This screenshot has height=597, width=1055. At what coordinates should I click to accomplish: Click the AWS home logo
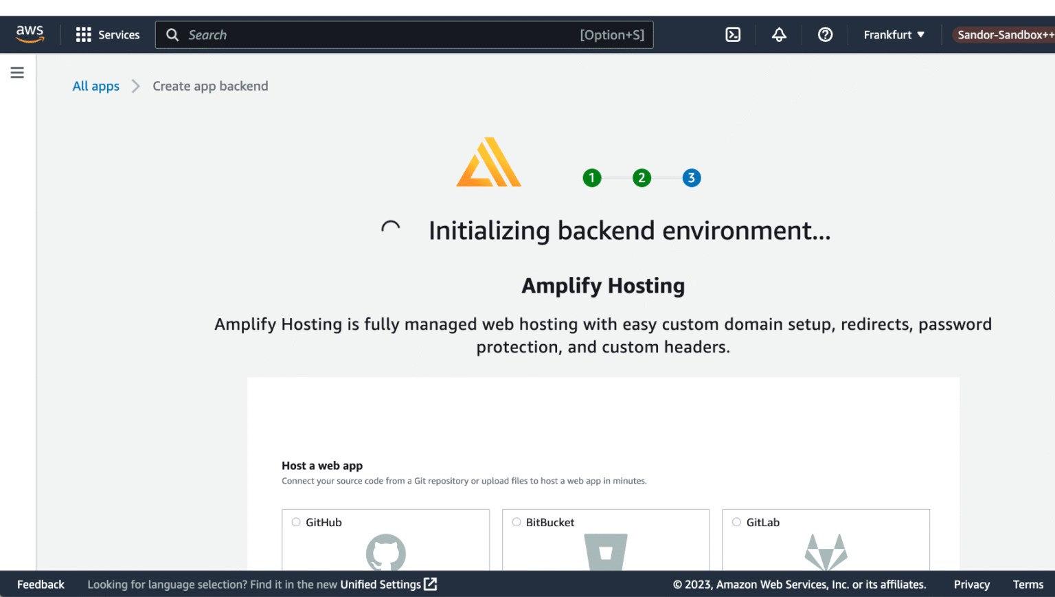[x=30, y=33]
